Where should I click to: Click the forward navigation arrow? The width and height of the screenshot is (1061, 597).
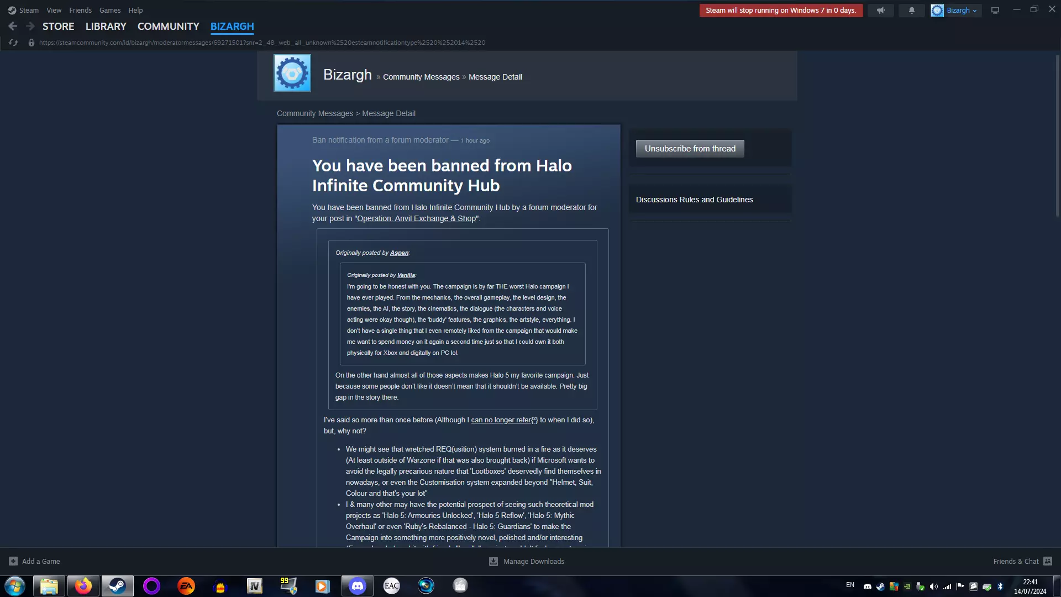[30, 26]
